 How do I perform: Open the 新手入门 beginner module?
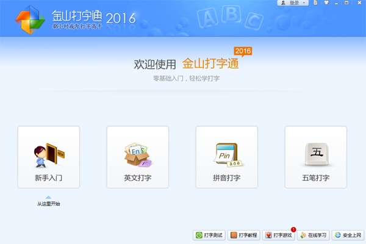[x=48, y=157]
